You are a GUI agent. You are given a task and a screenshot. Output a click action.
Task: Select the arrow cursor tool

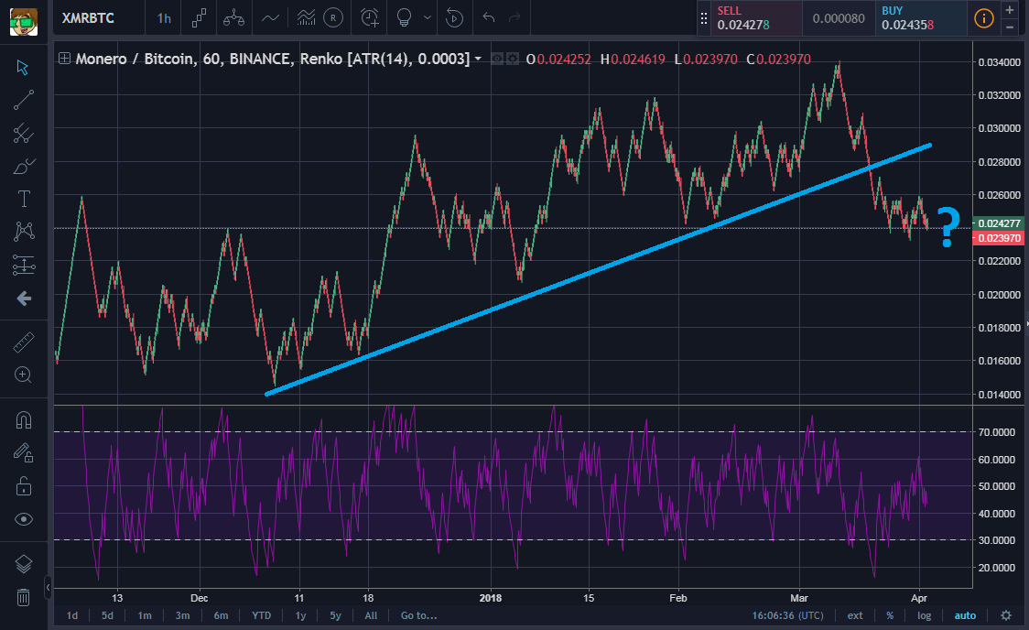(23, 68)
